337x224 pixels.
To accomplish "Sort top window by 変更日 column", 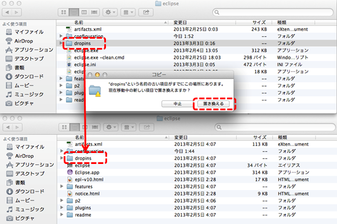I will point(202,23).
